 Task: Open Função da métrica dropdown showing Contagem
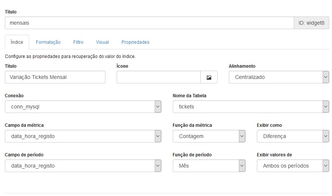click(x=209, y=136)
